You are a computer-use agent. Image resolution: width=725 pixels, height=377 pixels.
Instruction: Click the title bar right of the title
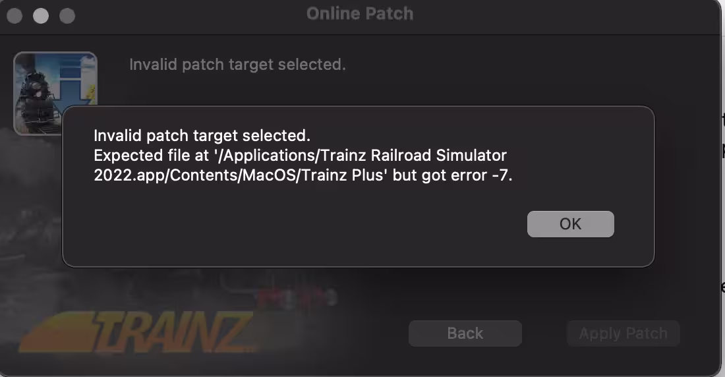(564, 16)
